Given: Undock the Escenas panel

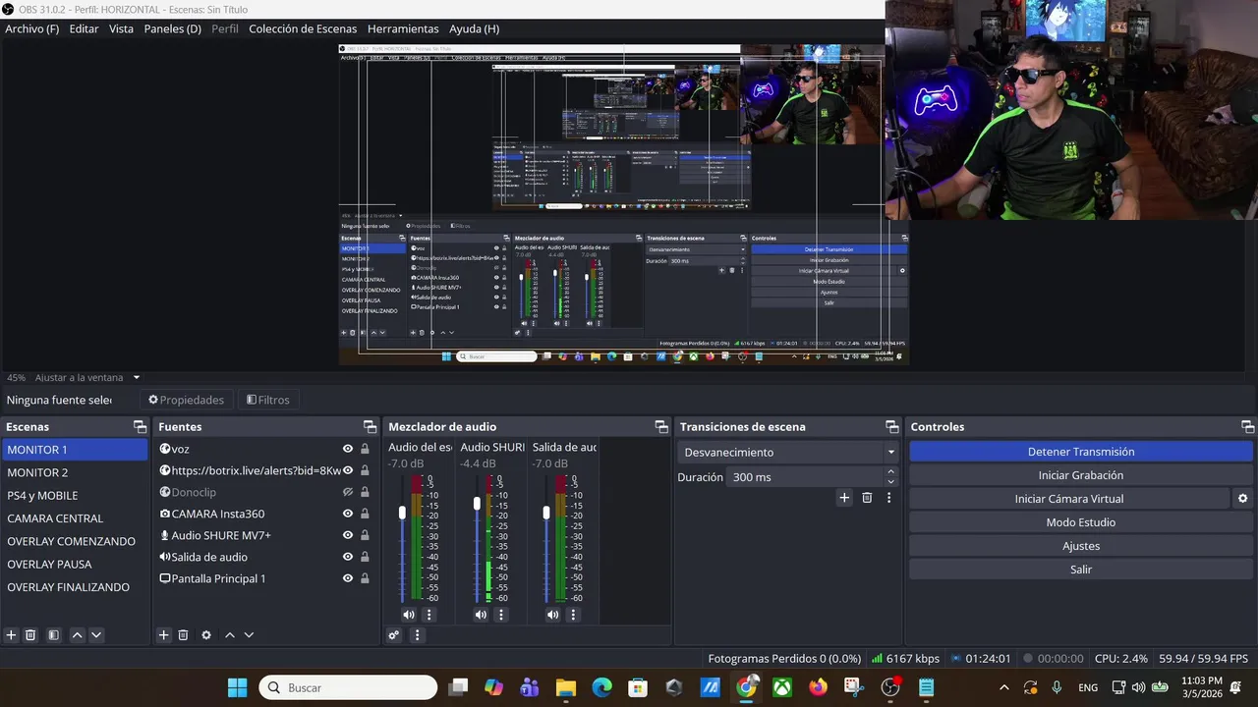Looking at the screenshot, I should [140, 426].
